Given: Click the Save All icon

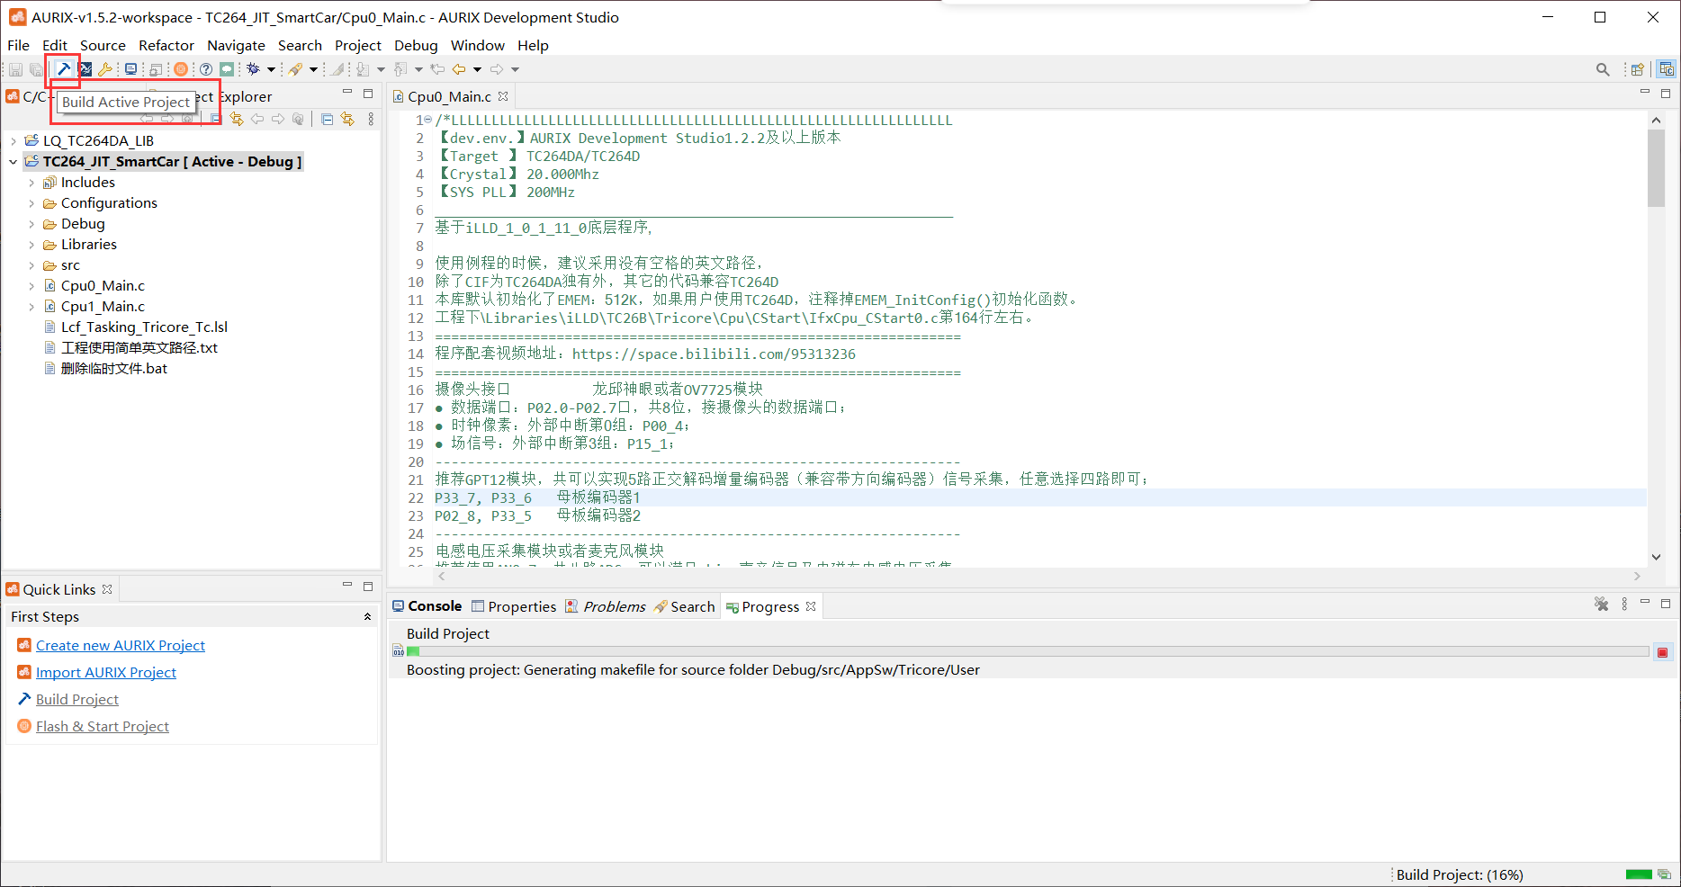Looking at the screenshot, I should coord(36,69).
